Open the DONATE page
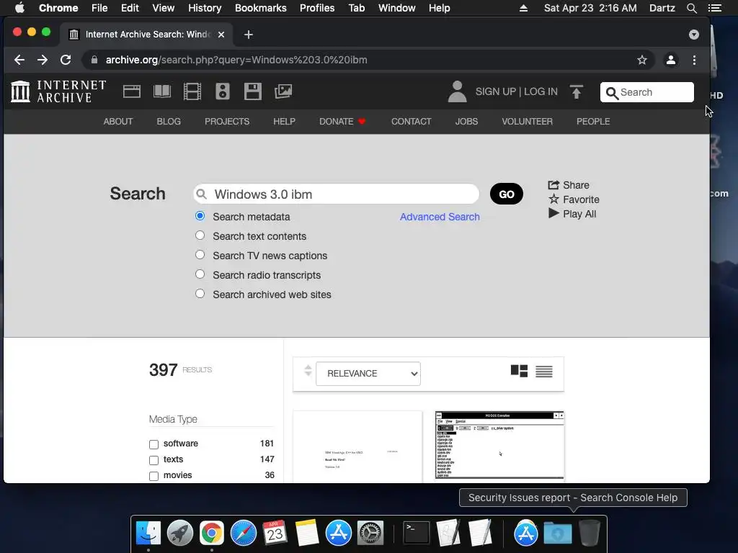This screenshot has width=738, height=553. (342, 121)
